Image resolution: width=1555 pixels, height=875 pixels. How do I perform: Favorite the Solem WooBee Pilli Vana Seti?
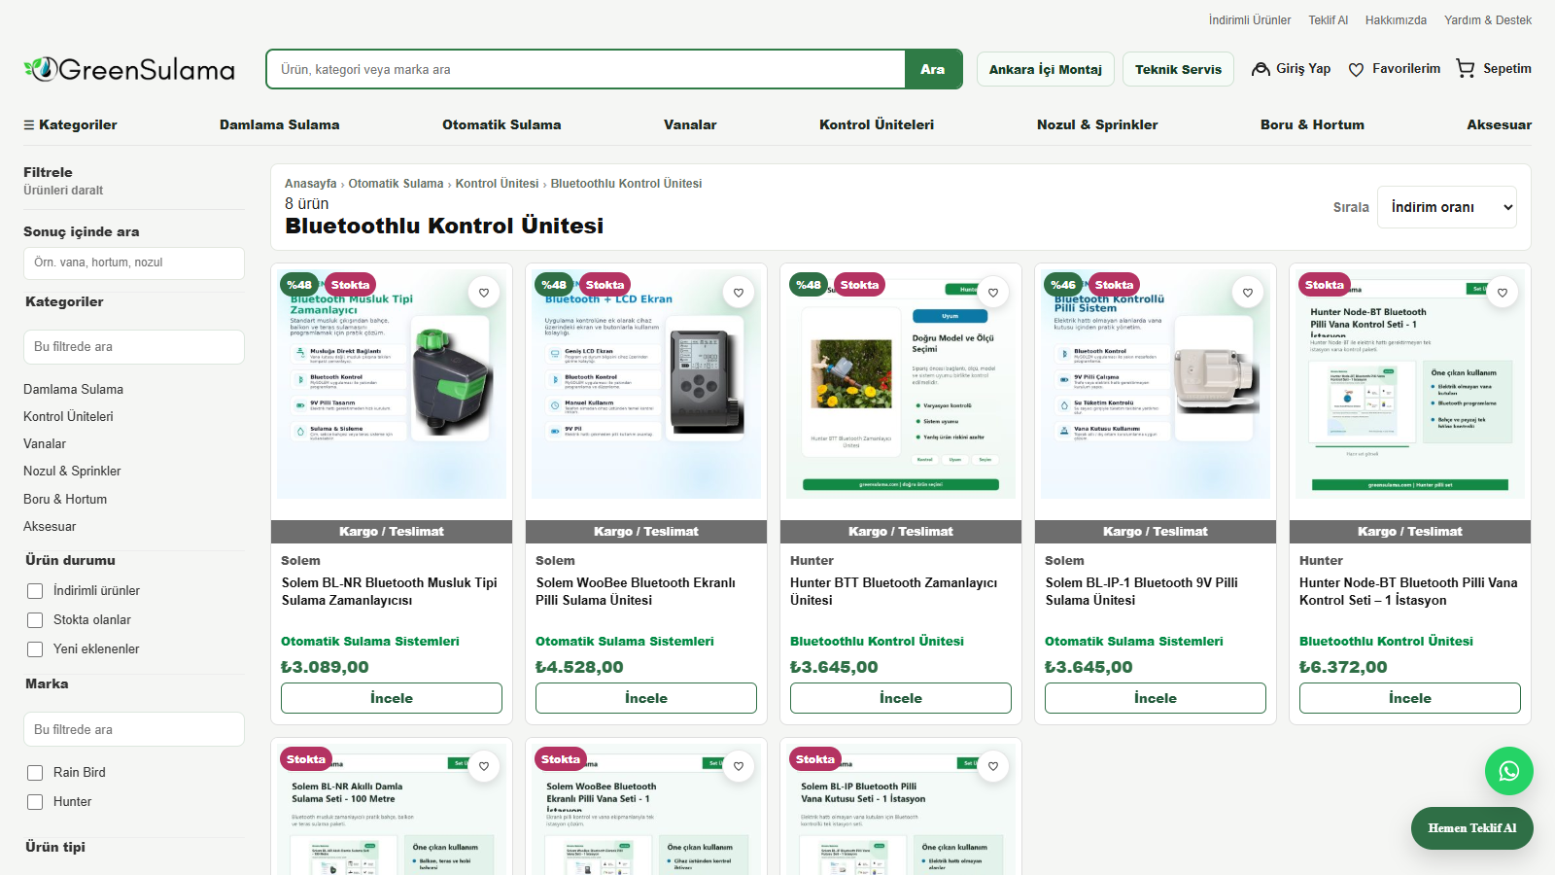(x=739, y=766)
